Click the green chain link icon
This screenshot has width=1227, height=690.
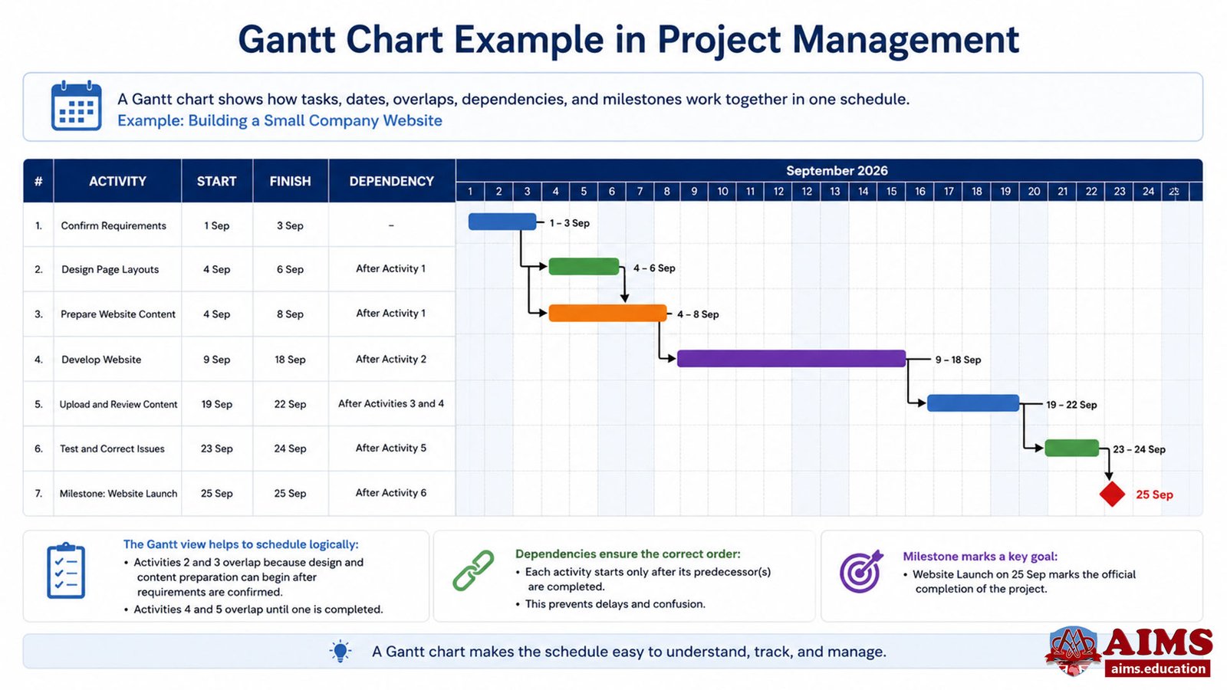[473, 570]
